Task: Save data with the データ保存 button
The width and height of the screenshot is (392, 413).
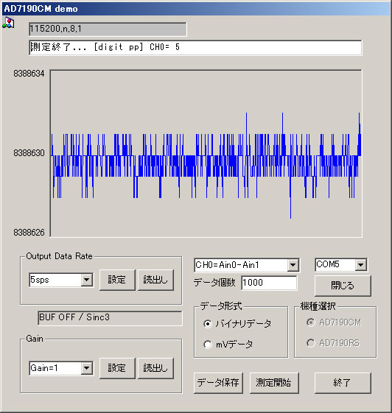Action: click(x=218, y=383)
